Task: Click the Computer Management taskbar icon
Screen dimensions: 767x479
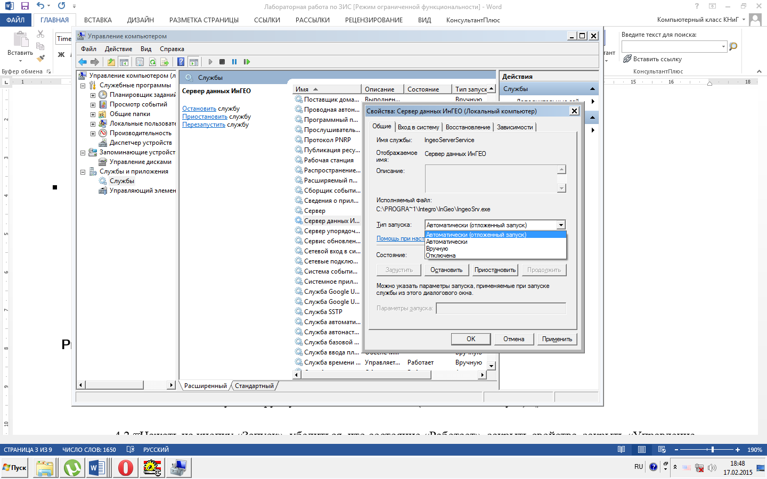Action: [x=179, y=468]
